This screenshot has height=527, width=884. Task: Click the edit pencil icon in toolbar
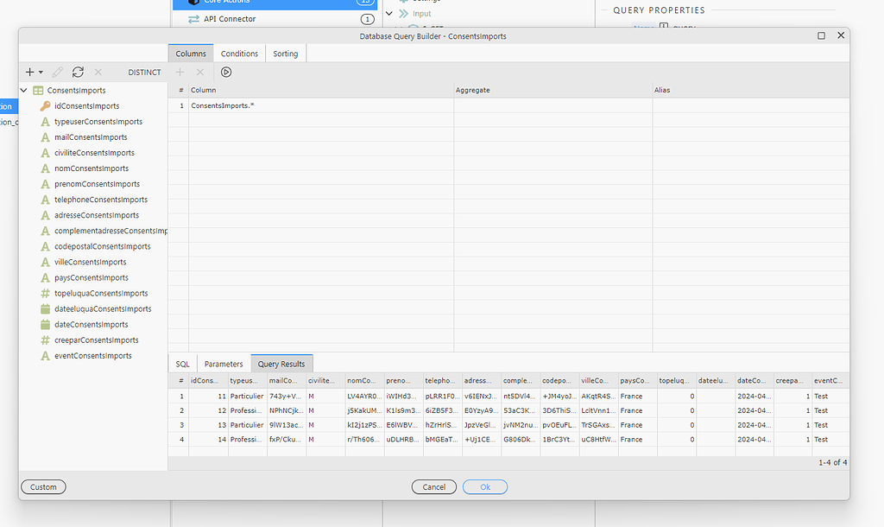(58, 73)
